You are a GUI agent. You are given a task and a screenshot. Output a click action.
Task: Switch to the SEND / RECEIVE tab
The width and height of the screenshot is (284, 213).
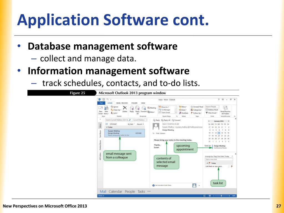[122, 103]
